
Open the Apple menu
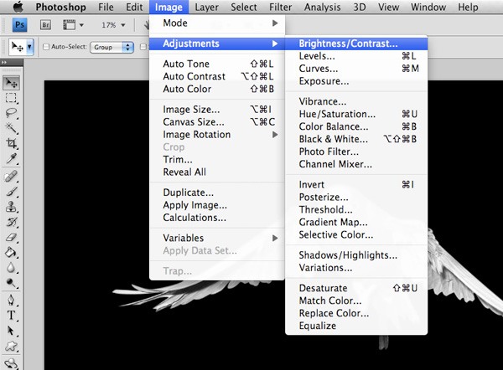18,7
